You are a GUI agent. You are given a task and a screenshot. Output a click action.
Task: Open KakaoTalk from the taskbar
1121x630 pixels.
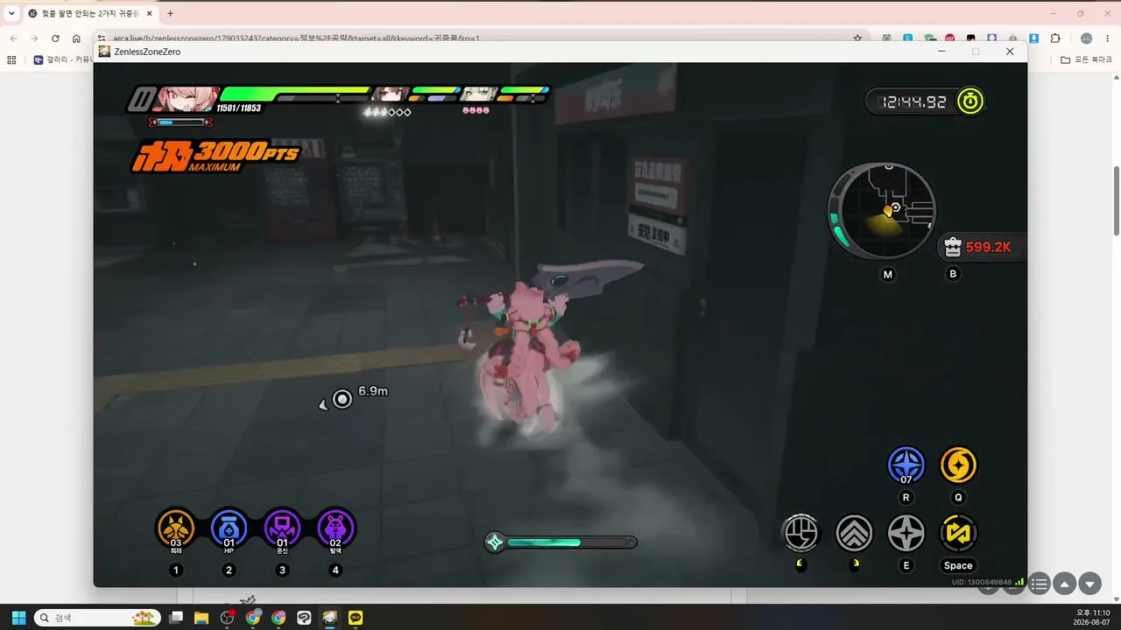[356, 618]
